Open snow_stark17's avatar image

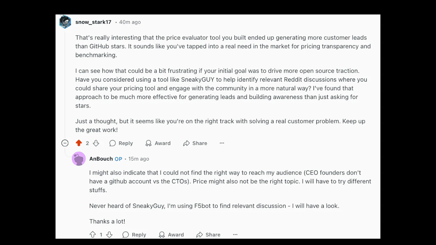pyautogui.click(x=65, y=21)
